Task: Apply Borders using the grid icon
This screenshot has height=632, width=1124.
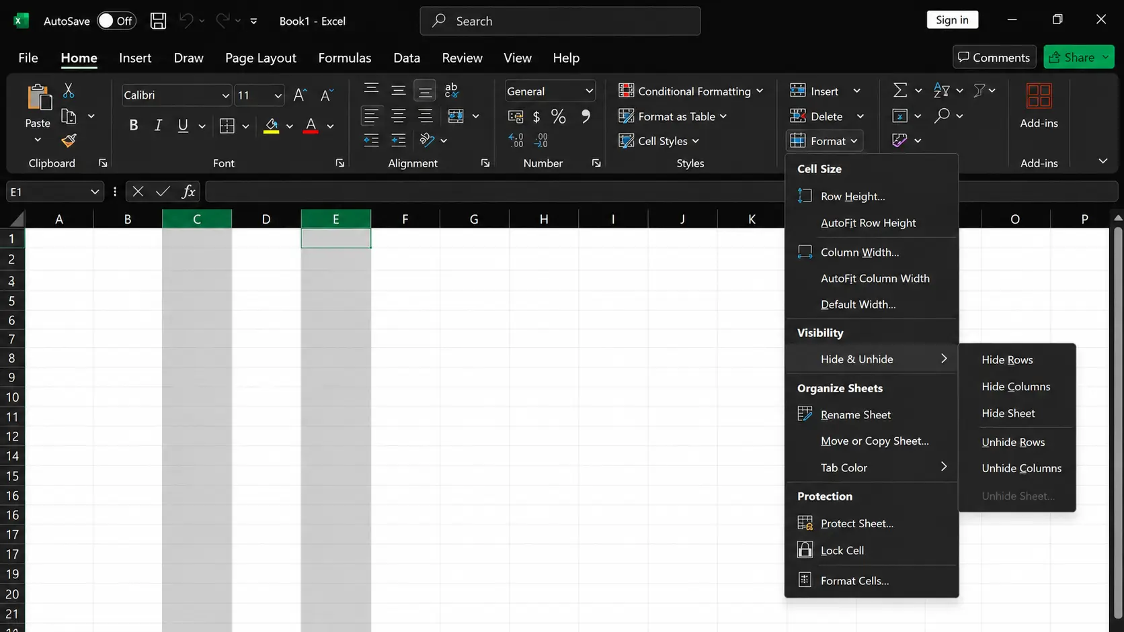Action: pyautogui.click(x=227, y=126)
